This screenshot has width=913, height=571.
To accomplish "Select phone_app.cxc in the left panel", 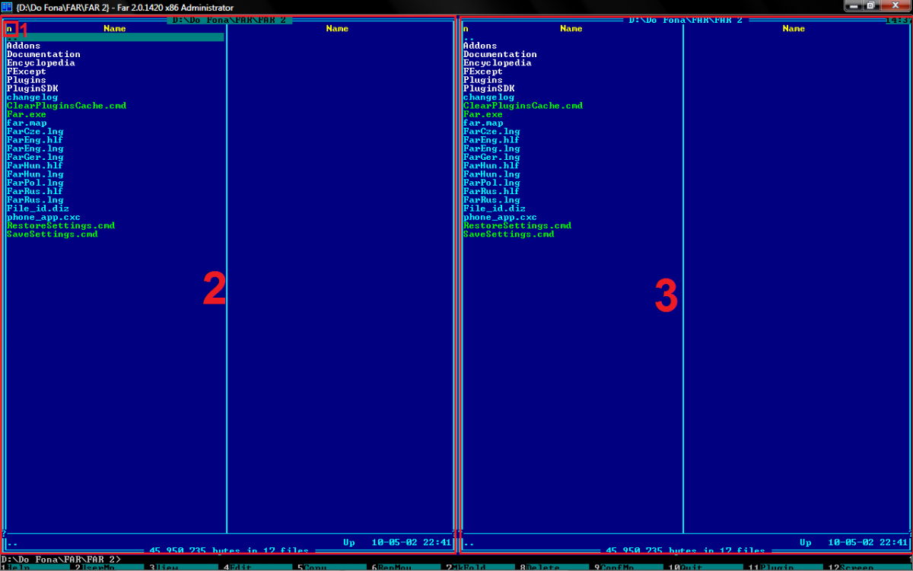I will tap(43, 217).
